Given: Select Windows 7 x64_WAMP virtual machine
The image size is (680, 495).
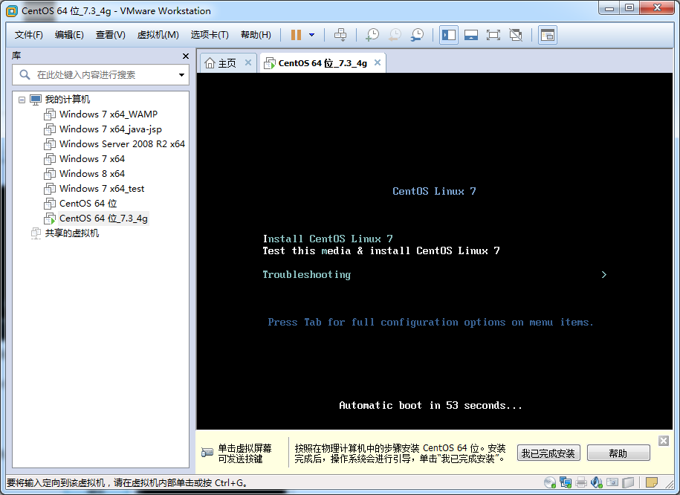Looking at the screenshot, I should (109, 114).
